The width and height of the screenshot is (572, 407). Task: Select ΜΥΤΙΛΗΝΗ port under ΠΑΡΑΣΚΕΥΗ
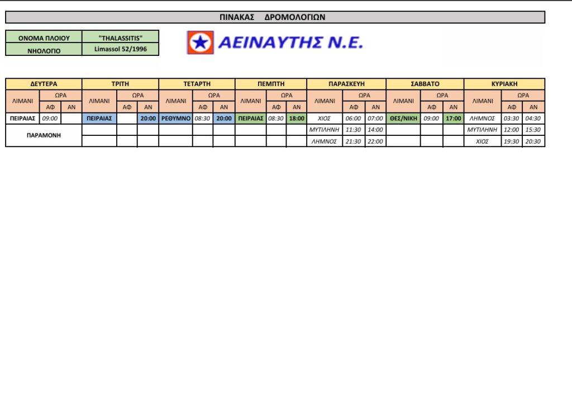click(x=325, y=130)
